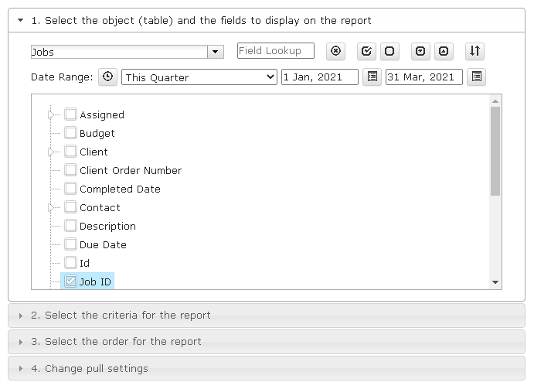Click into the Field Lookup input
534x389 pixels.
click(x=276, y=51)
